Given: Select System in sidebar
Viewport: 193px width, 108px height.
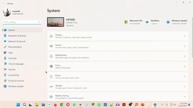Looking at the screenshot, I should (22, 30).
